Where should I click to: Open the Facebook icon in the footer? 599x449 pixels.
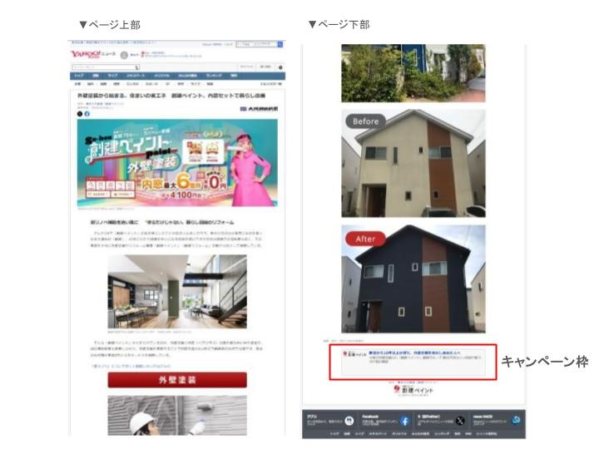point(405,422)
